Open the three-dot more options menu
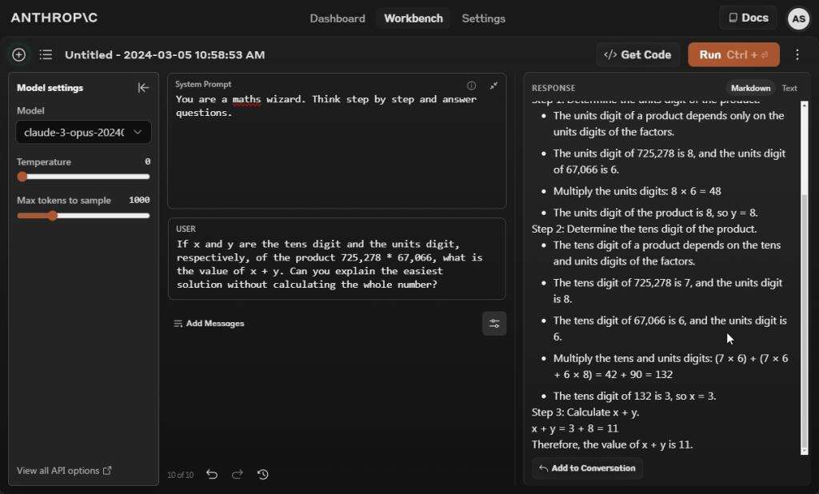819x494 pixels. [797, 54]
